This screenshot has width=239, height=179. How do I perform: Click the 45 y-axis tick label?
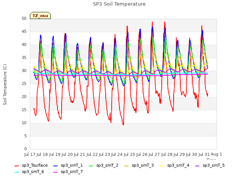tap(24, 31)
